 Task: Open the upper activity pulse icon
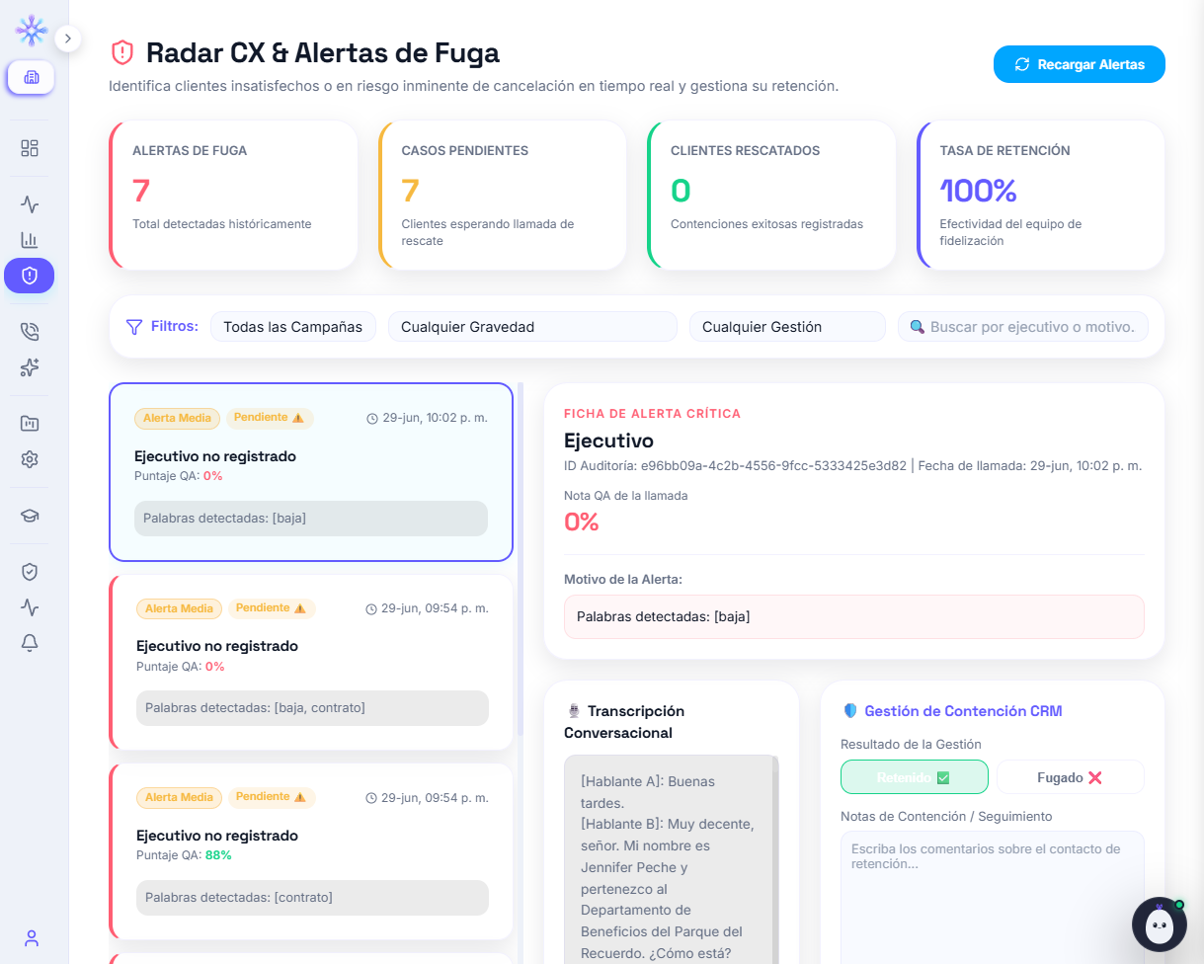(x=30, y=204)
